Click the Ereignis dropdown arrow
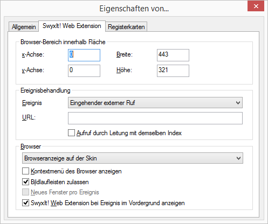The width and height of the screenshot is (268, 224). coord(238,103)
